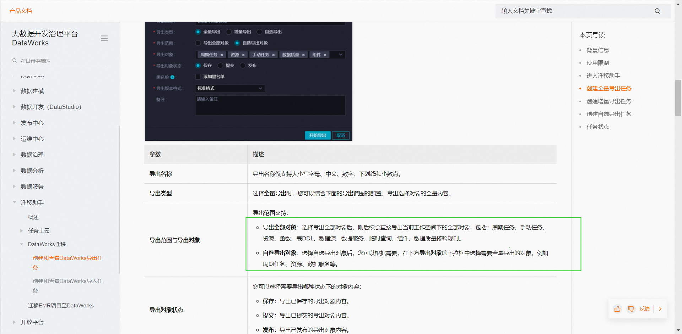Jump to 进入迁移助手 in the page guide
682x334 pixels.
[x=603, y=76]
